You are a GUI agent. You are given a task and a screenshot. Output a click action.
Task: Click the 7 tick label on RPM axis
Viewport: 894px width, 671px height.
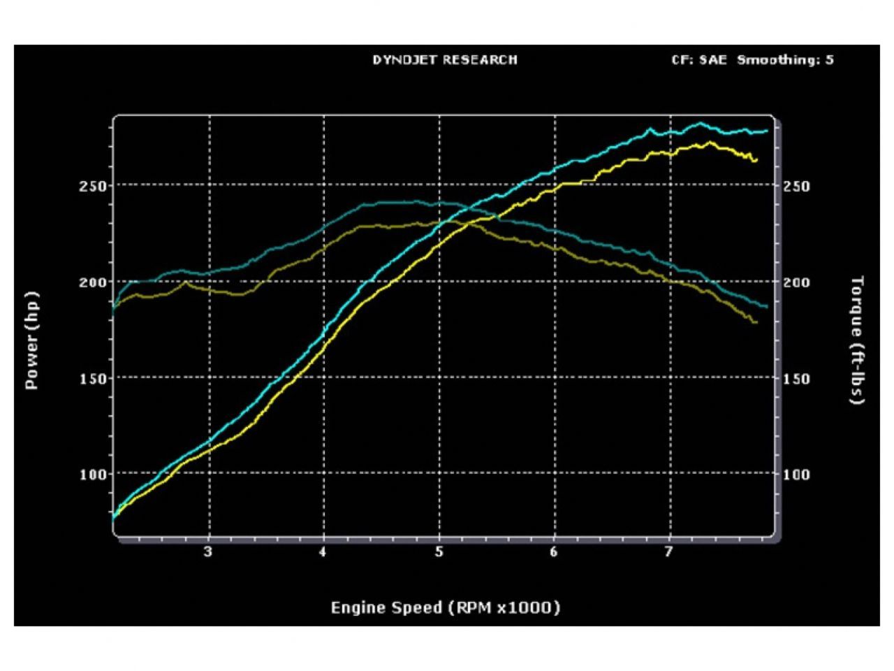tap(669, 553)
